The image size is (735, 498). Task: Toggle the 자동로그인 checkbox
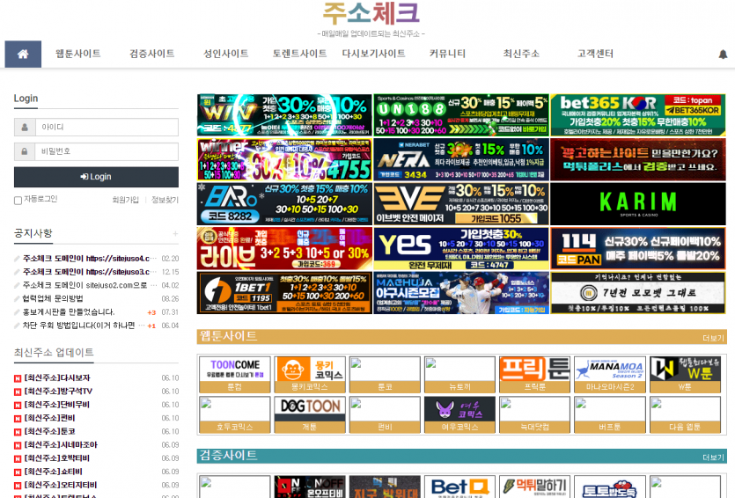(18, 201)
